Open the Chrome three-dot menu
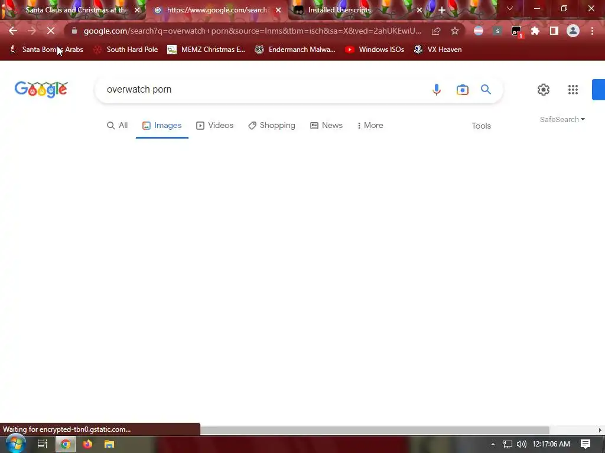 tap(592, 31)
